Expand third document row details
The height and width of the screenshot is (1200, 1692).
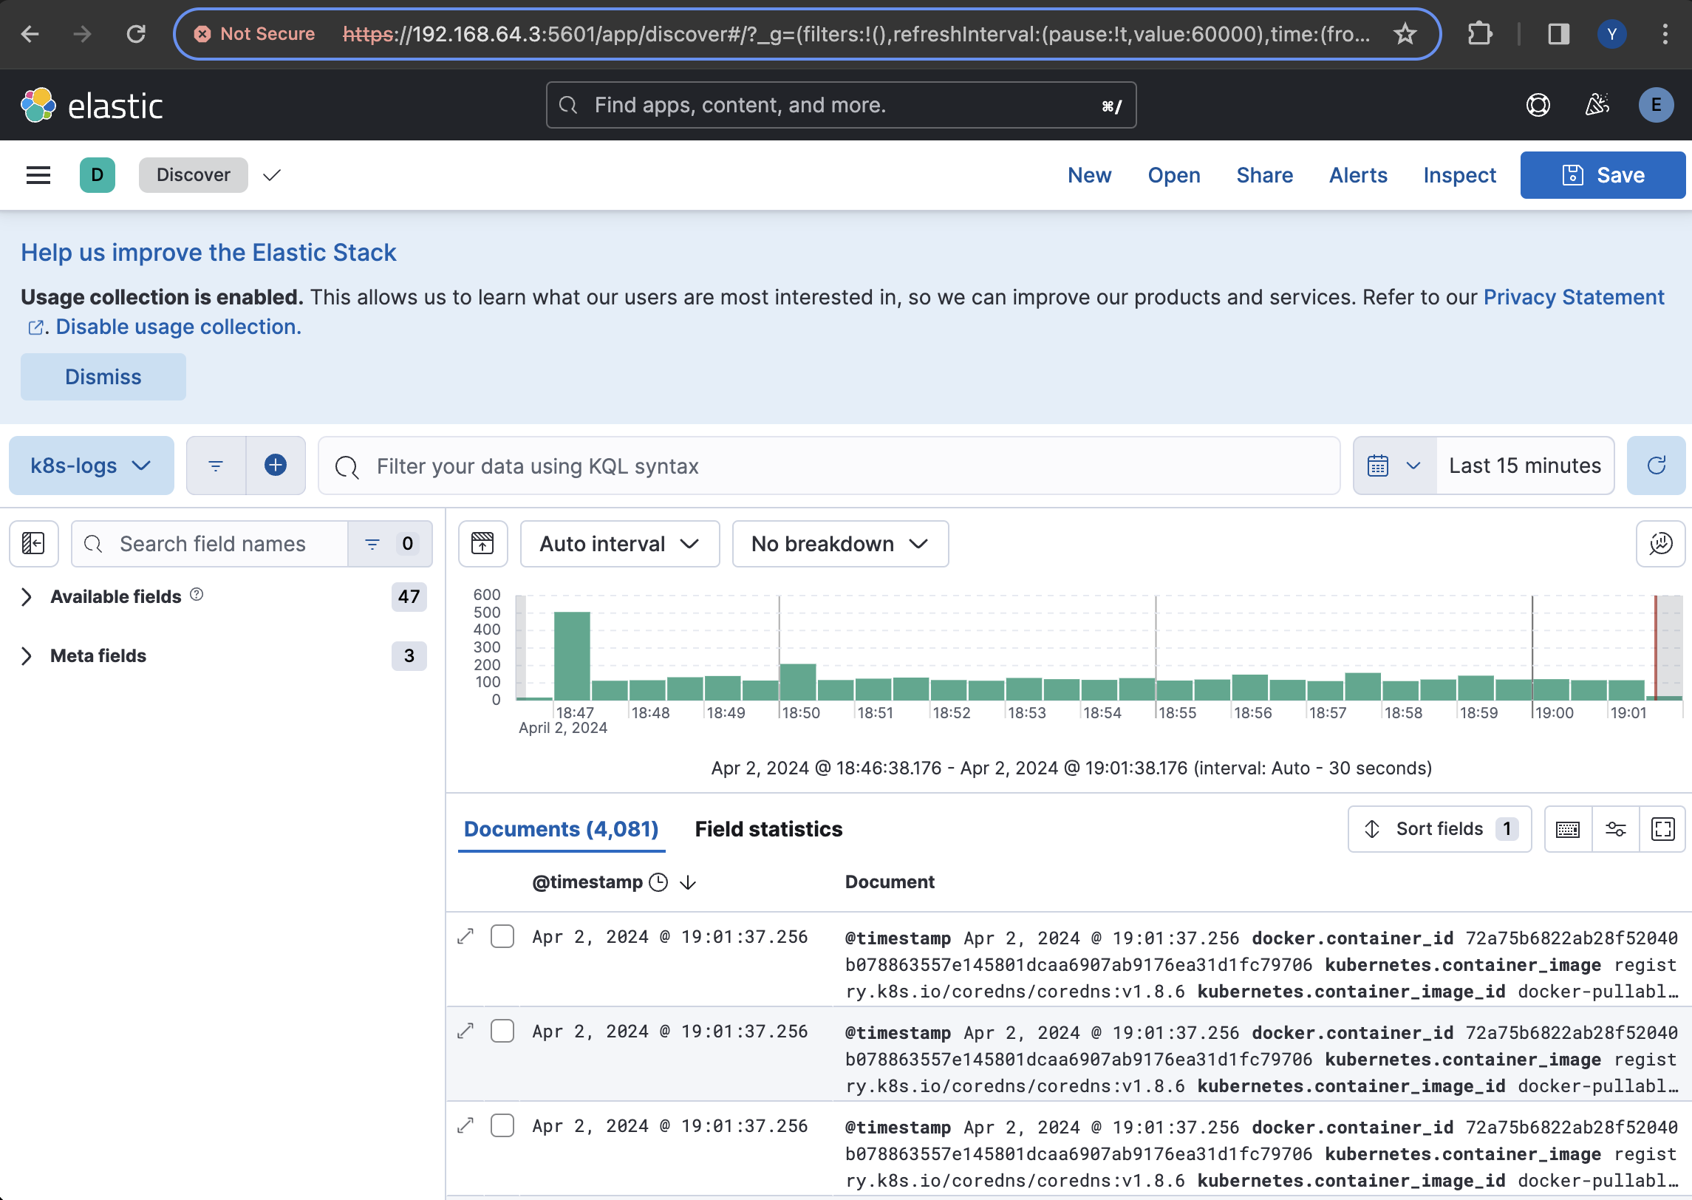coord(465,1125)
